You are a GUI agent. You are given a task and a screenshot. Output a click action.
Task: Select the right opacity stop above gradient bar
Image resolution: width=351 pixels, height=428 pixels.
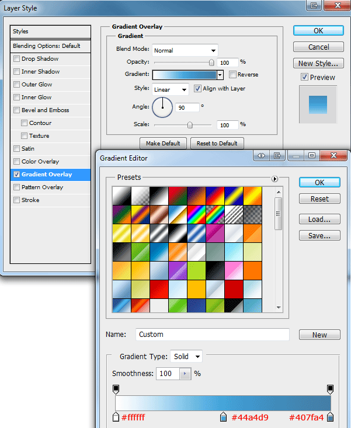[x=330, y=389]
